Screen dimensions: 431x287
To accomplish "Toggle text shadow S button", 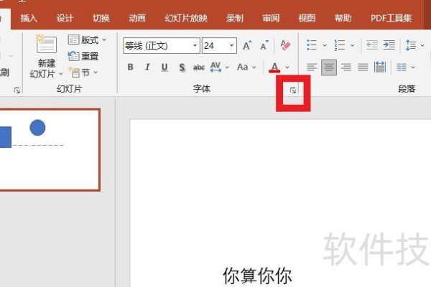I will pyautogui.click(x=182, y=67).
